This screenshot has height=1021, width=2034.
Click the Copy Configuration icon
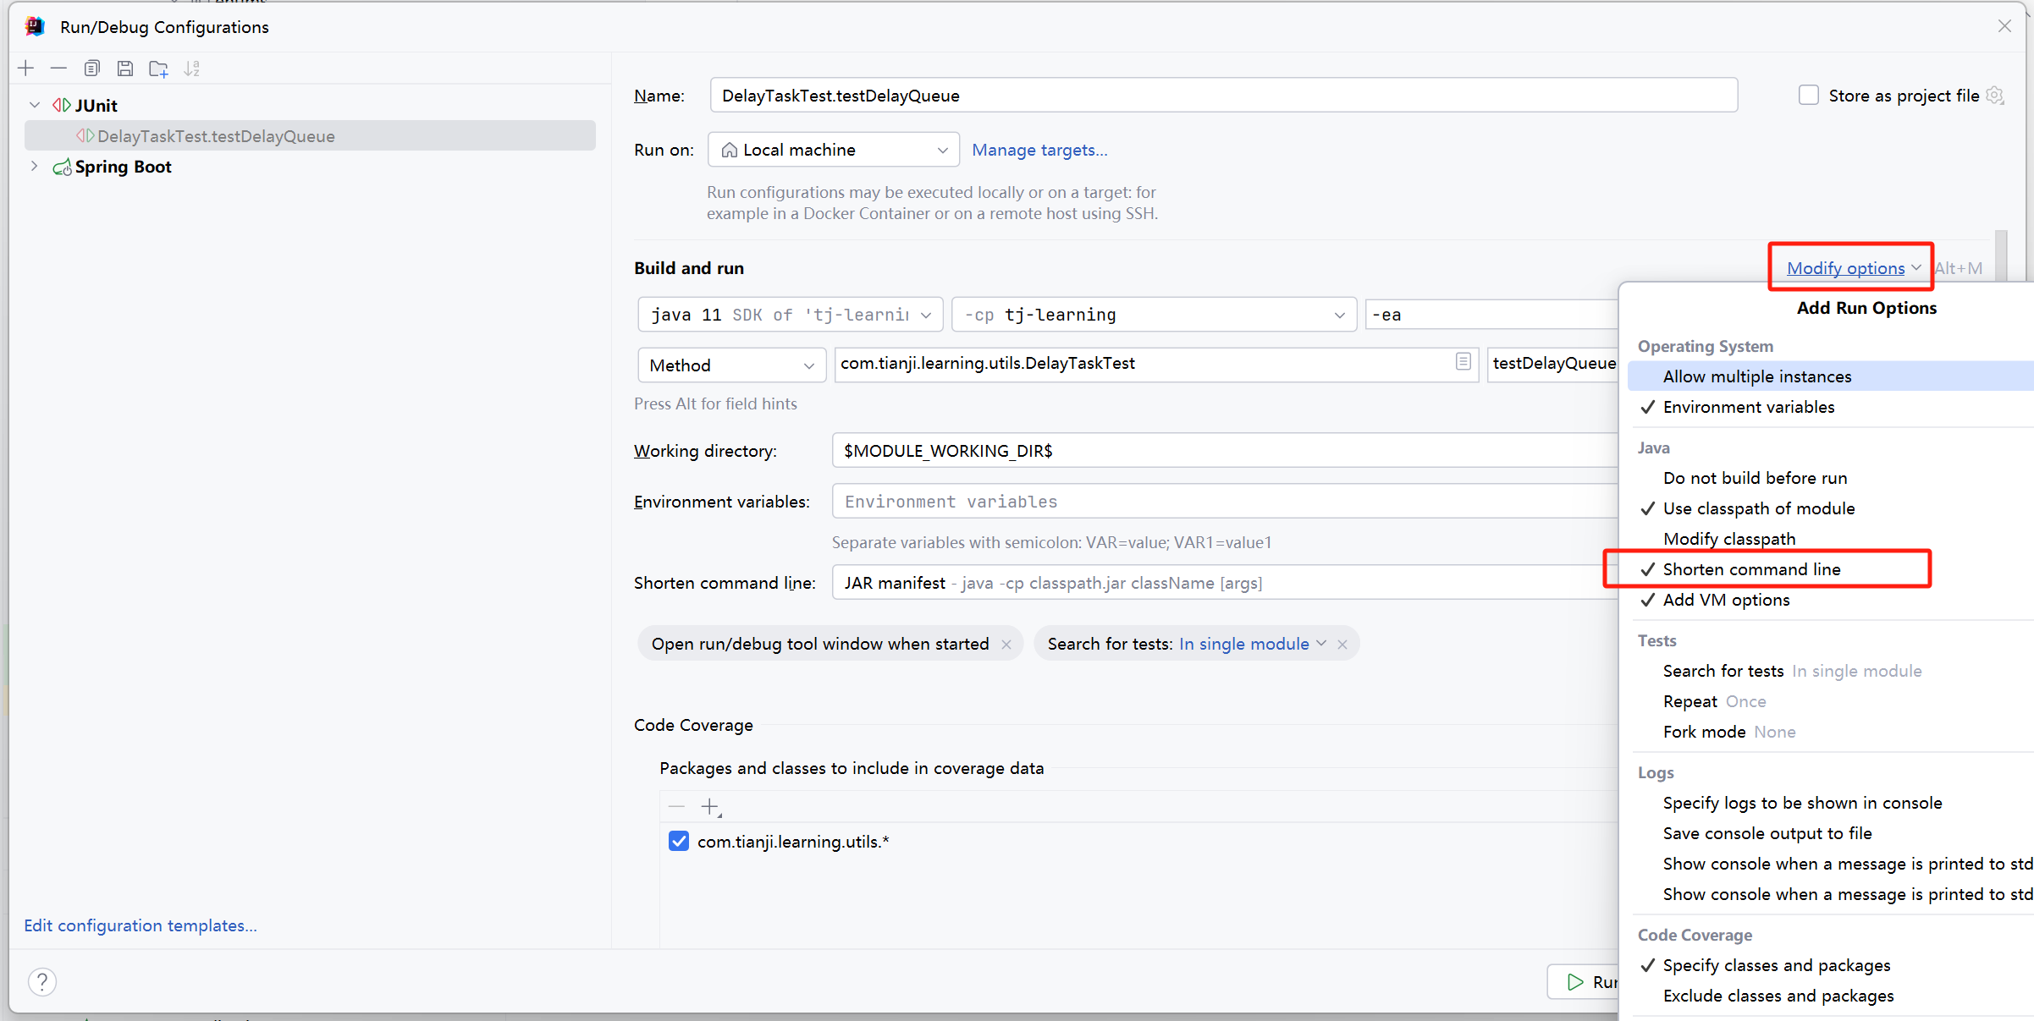tap(92, 69)
